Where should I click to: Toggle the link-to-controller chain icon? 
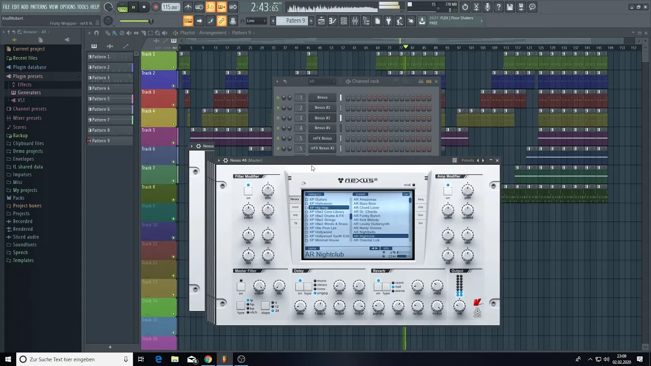222,21
